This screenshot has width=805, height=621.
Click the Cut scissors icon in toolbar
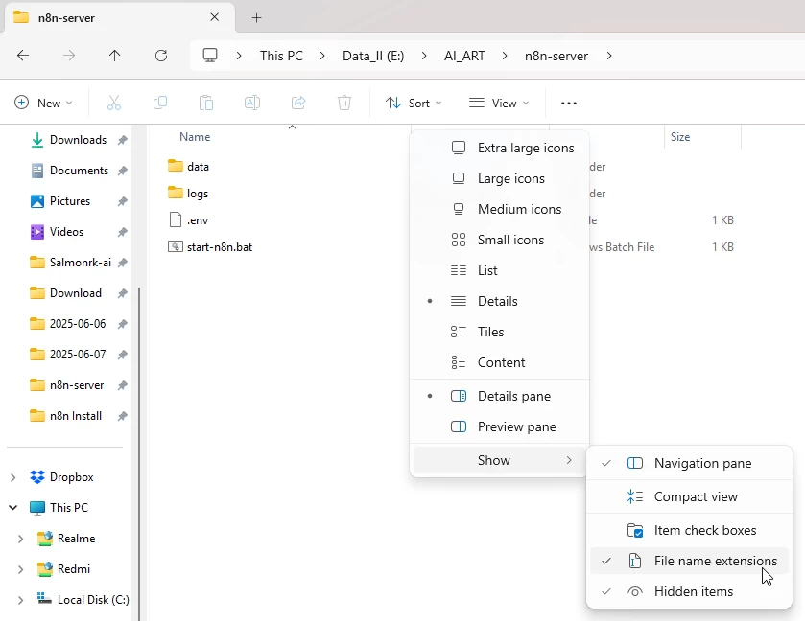tap(114, 103)
